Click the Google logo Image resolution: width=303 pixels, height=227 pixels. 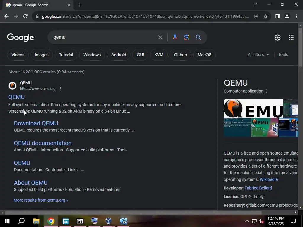point(20,38)
